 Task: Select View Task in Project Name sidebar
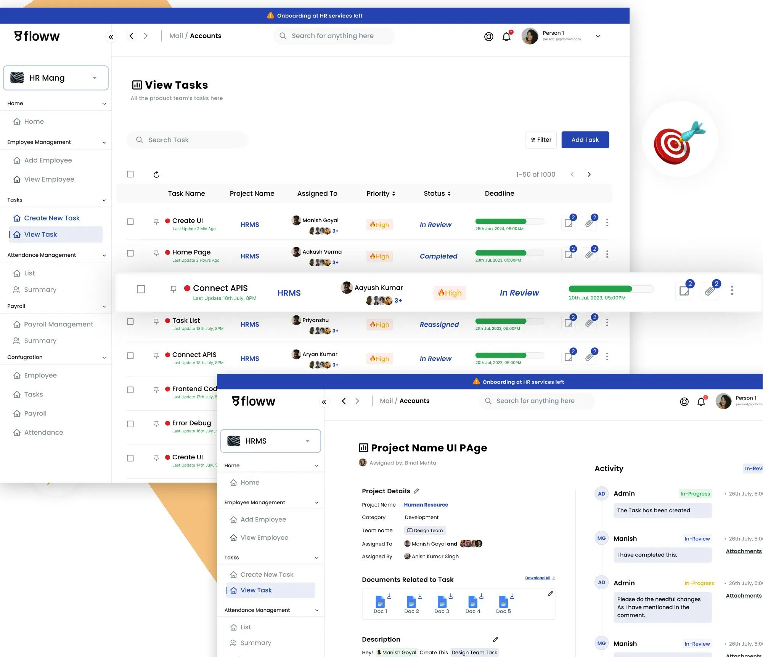(271, 590)
